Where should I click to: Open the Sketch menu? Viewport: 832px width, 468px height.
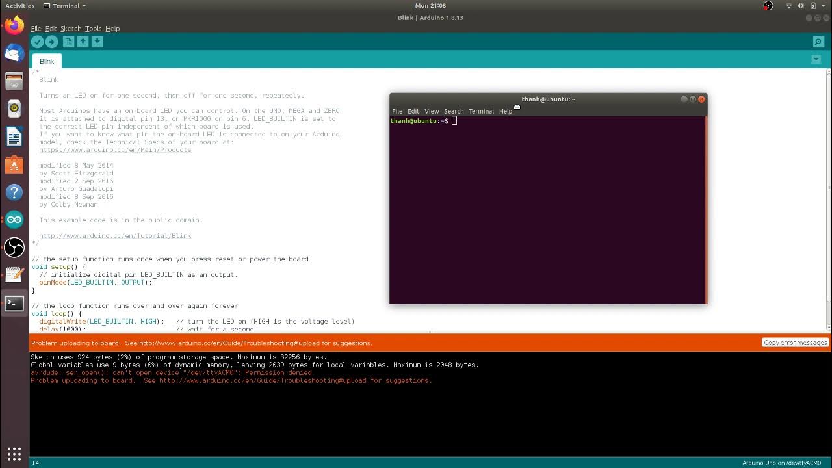coord(71,29)
